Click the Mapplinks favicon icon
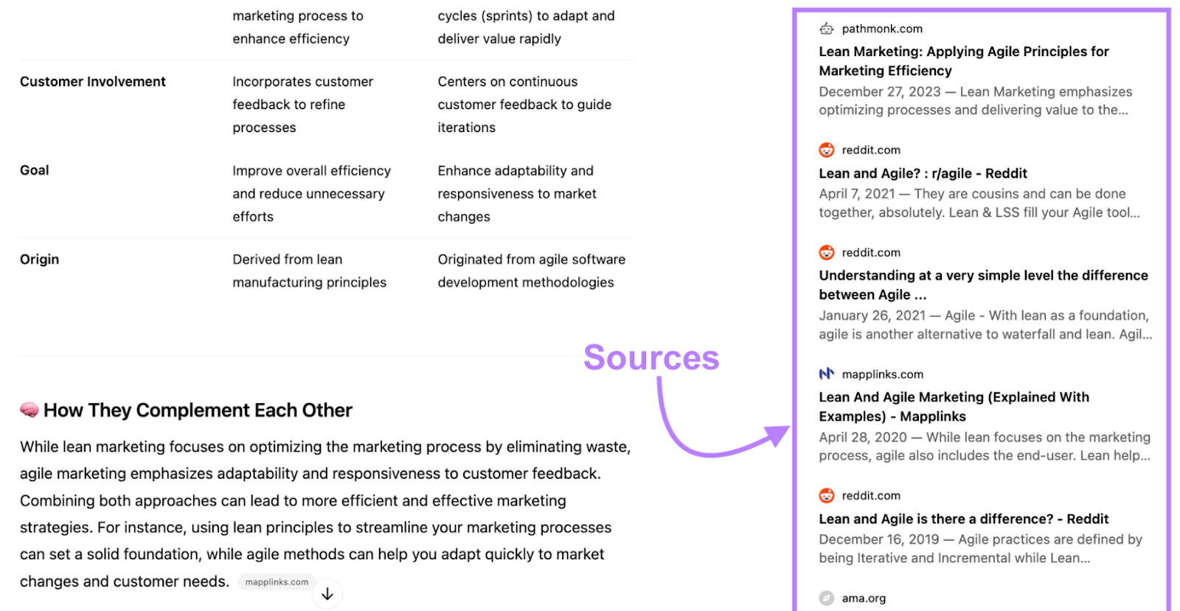The image size is (1180, 611). pyautogui.click(x=826, y=373)
